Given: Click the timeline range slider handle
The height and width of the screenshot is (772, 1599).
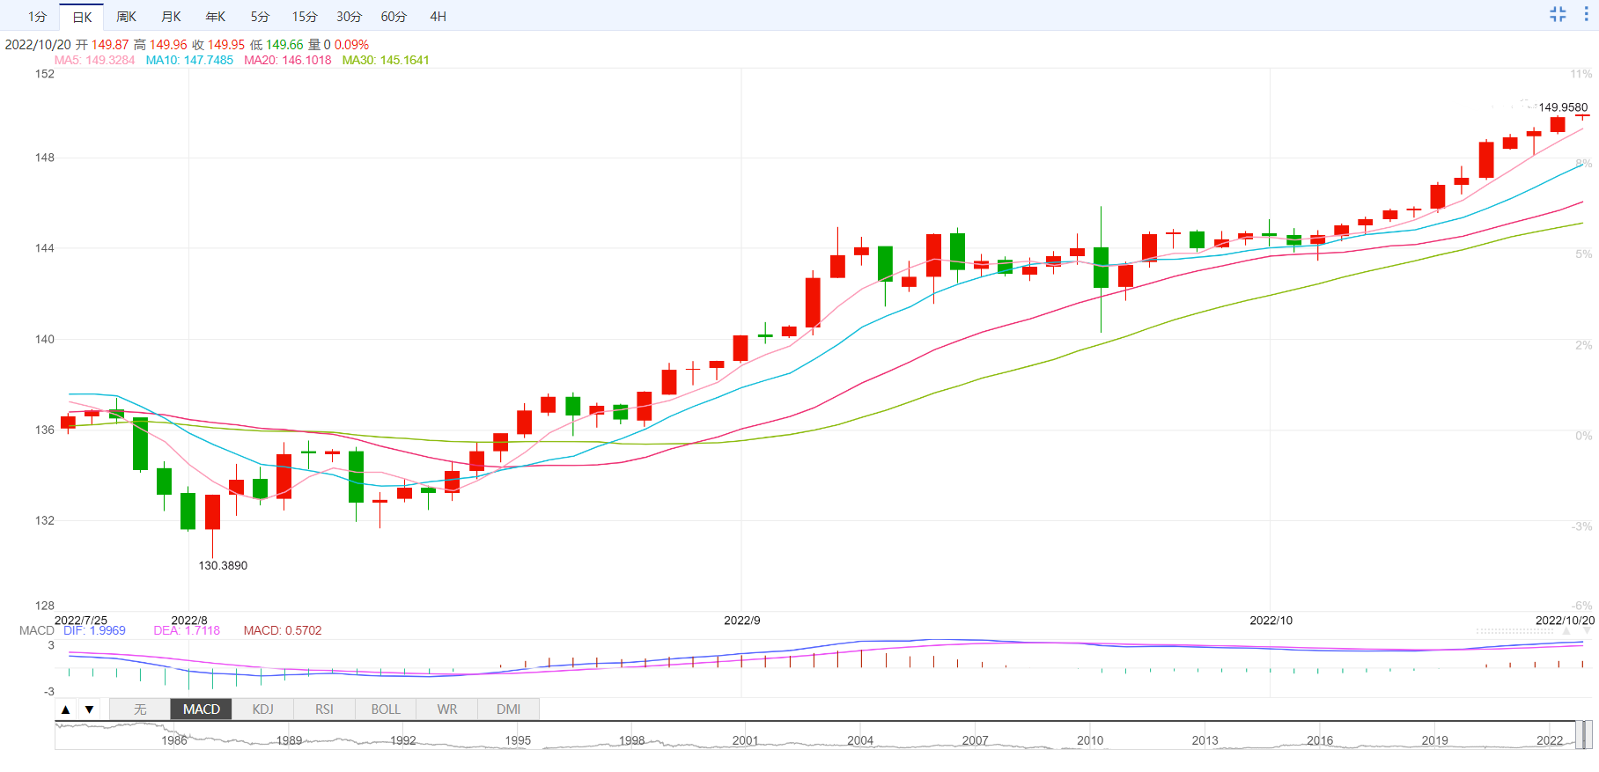Looking at the screenshot, I should point(1582,735).
